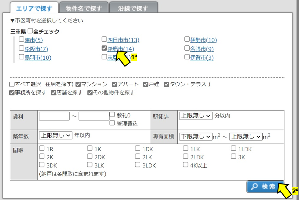Viewport: 299px width, 200px height.
Task: Toggle the 管理費込 checkbox
Action: click(112, 123)
